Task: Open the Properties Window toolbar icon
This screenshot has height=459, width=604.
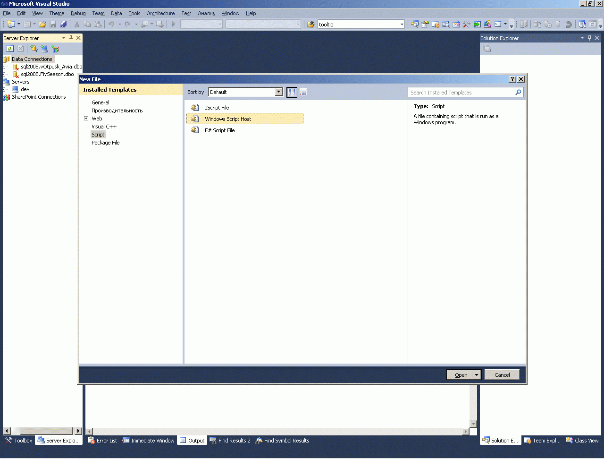Action: tap(425, 24)
